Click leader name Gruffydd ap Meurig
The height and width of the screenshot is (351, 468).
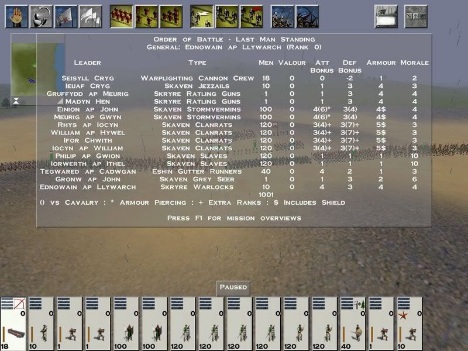[x=87, y=94]
